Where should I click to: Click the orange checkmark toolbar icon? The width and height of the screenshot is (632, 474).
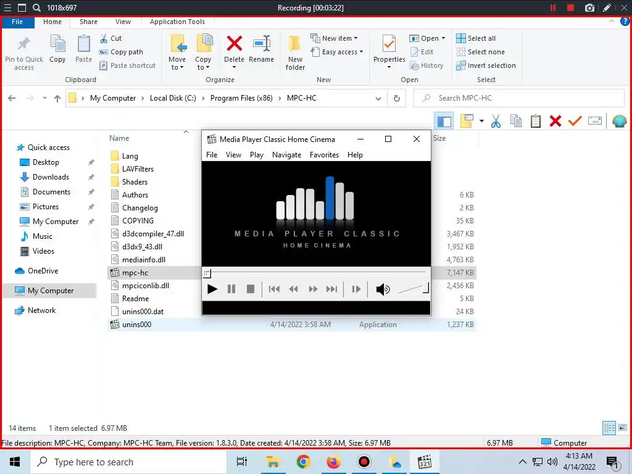point(575,121)
